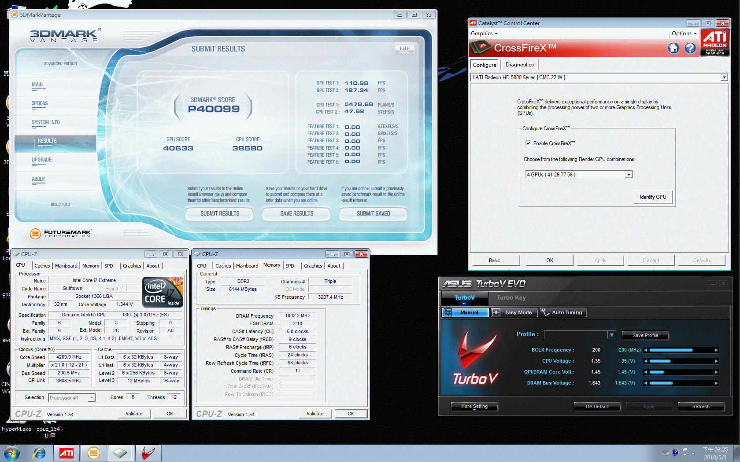
Task: Expand the TurboV Profile dropdown
Action: (611, 335)
